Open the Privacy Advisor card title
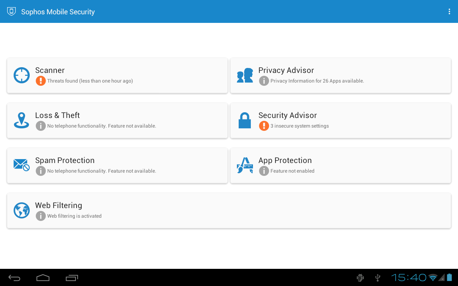Viewport: 458px width, 286px height. tap(286, 70)
